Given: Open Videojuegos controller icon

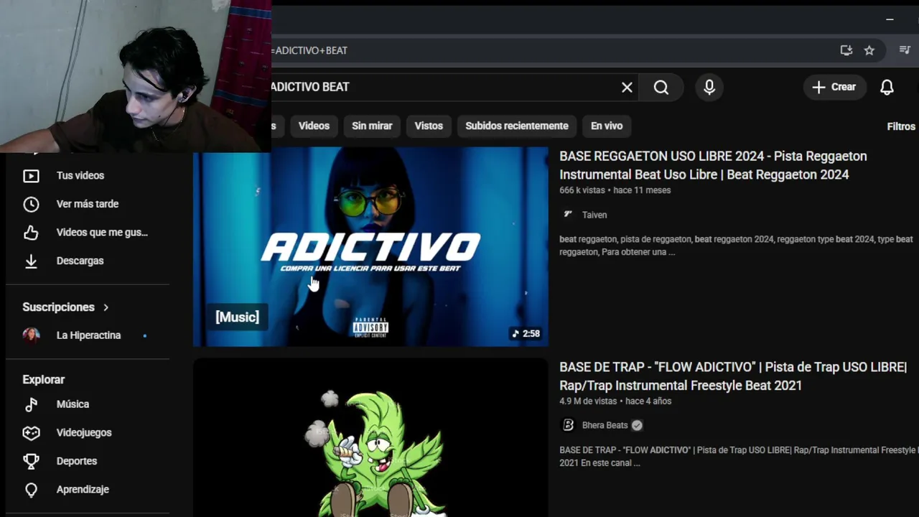Looking at the screenshot, I should click(x=31, y=433).
